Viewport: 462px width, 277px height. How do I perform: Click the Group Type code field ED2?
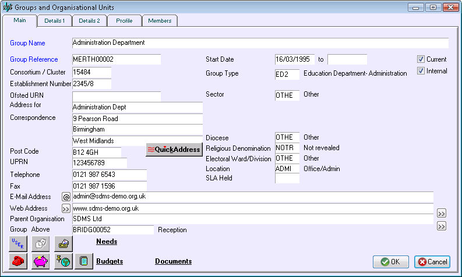click(287, 74)
